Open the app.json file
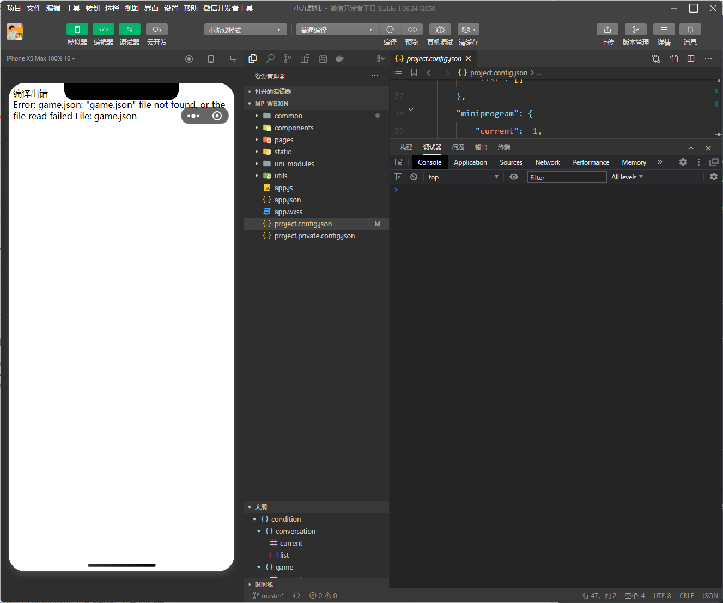The width and height of the screenshot is (723, 603). (x=317, y=200)
